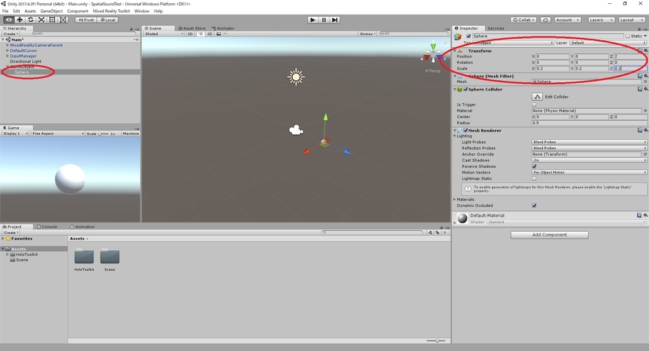Open the Cast Shadows dropdown
Viewport: 649px width, 351px height.
click(x=589, y=160)
